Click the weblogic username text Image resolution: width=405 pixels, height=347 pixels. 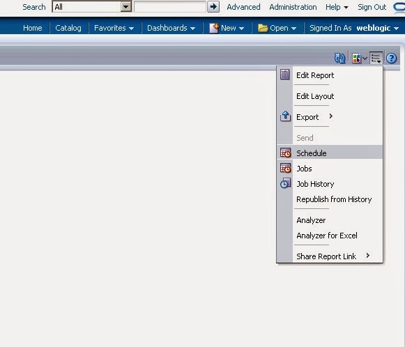point(373,28)
